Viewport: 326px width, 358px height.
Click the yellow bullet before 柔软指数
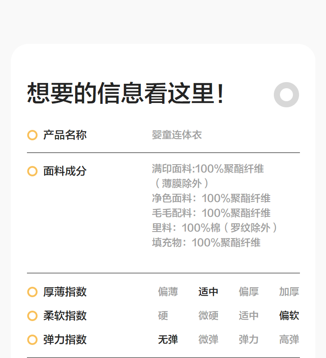[x=32, y=316]
